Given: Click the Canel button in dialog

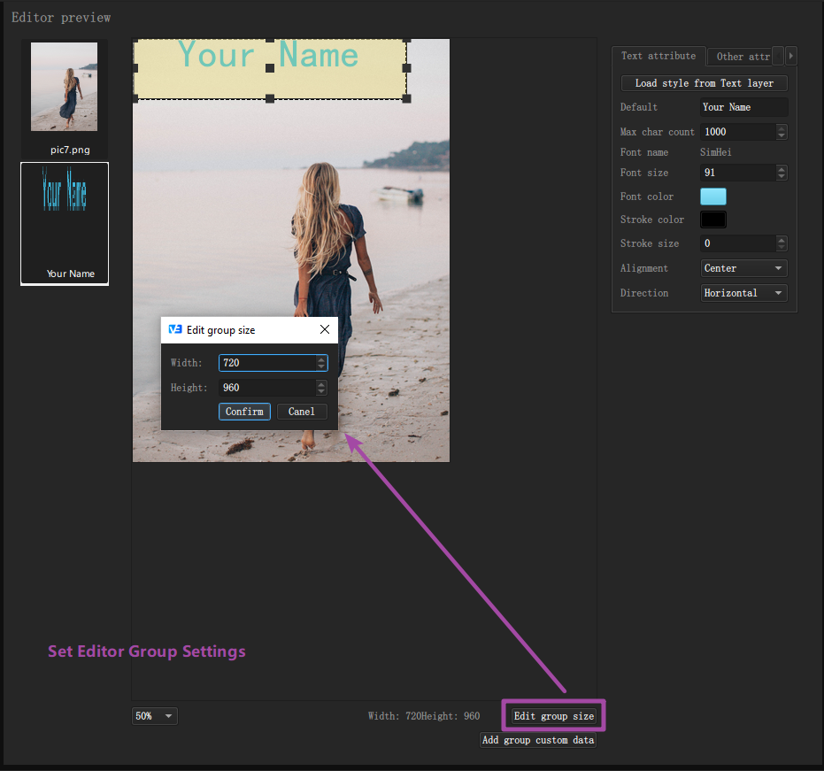Looking at the screenshot, I should (302, 412).
